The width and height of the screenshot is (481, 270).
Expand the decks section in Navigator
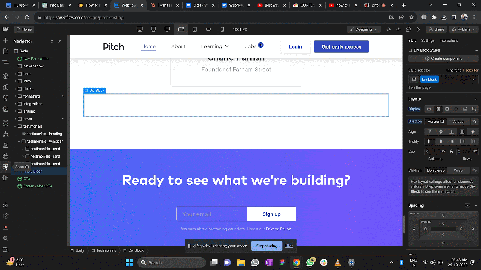point(15,89)
